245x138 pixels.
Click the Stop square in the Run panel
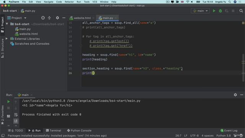point(8,108)
